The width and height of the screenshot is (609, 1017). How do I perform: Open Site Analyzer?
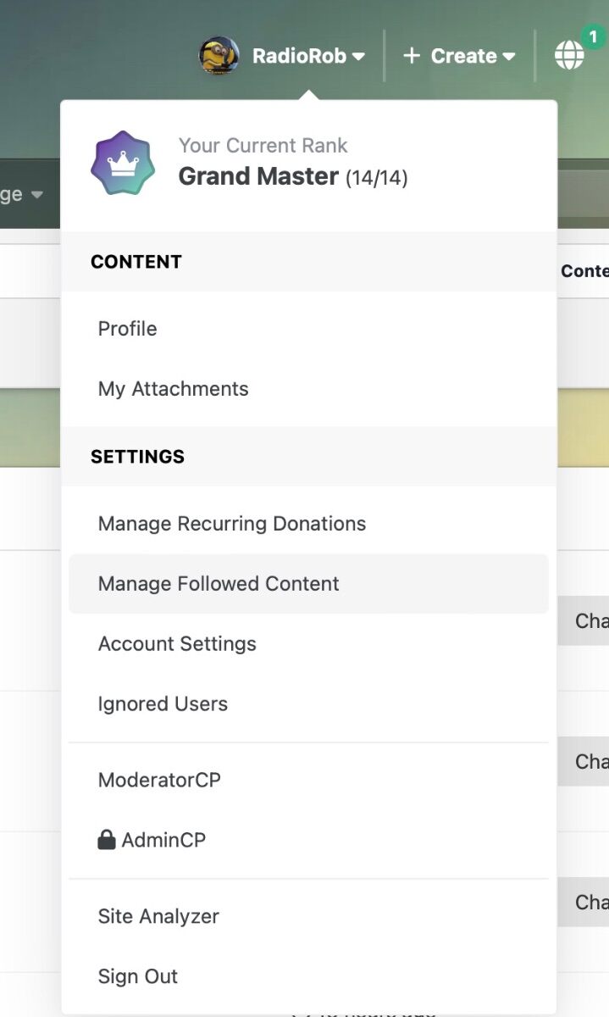pyautogui.click(x=308, y=917)
